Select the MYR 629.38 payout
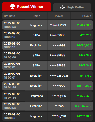The image size is (95, 122). point(83,106)
